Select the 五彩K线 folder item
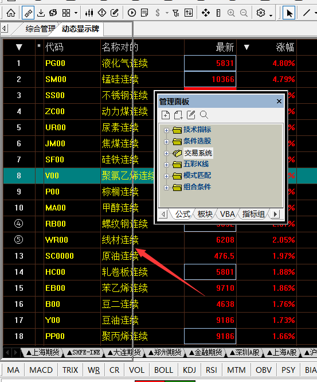Screen dimensions: 317x382 pyautogui.click(x=196, y=164)
